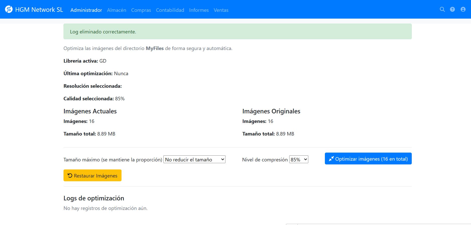Viewport: 471px width, 225px height.
Task: Open the help question mark icon
Action: pos(452,9)
